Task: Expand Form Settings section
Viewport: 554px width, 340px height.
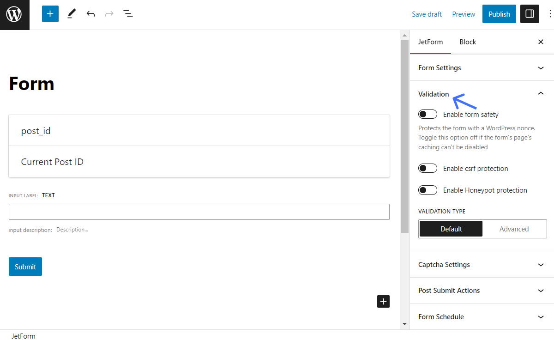Action: (x=482, y=67)
